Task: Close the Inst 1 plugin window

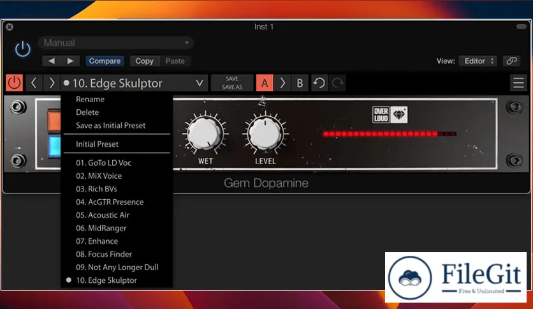Action: (10, 27)
